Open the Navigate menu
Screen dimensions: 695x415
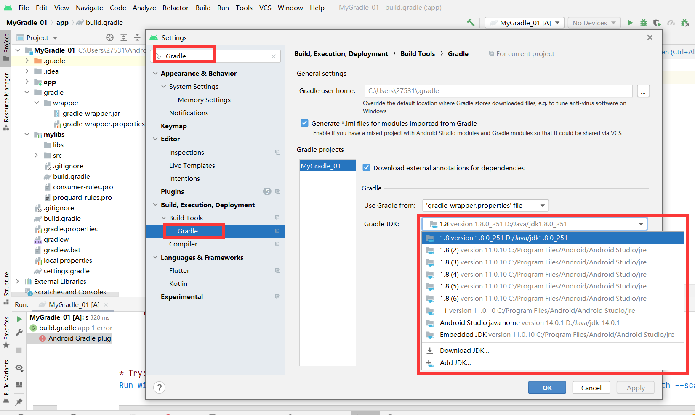[x=89, y=8]
